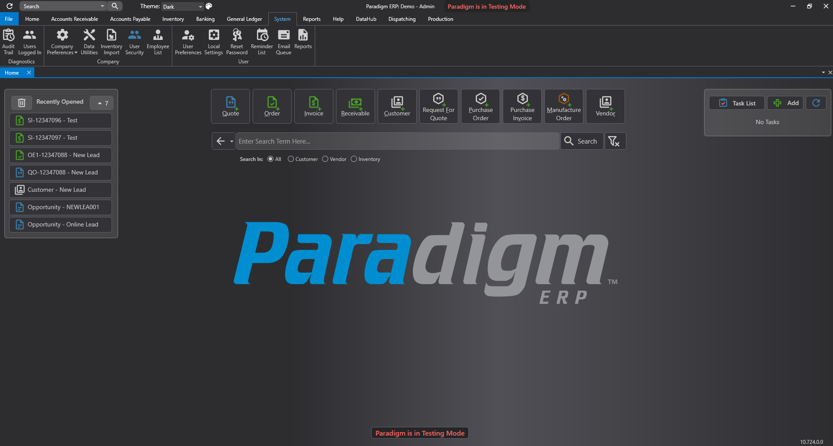This screenshot has width=833, height=446.
Task: Switch to General Ledger tab
Action: click(244, 19)
